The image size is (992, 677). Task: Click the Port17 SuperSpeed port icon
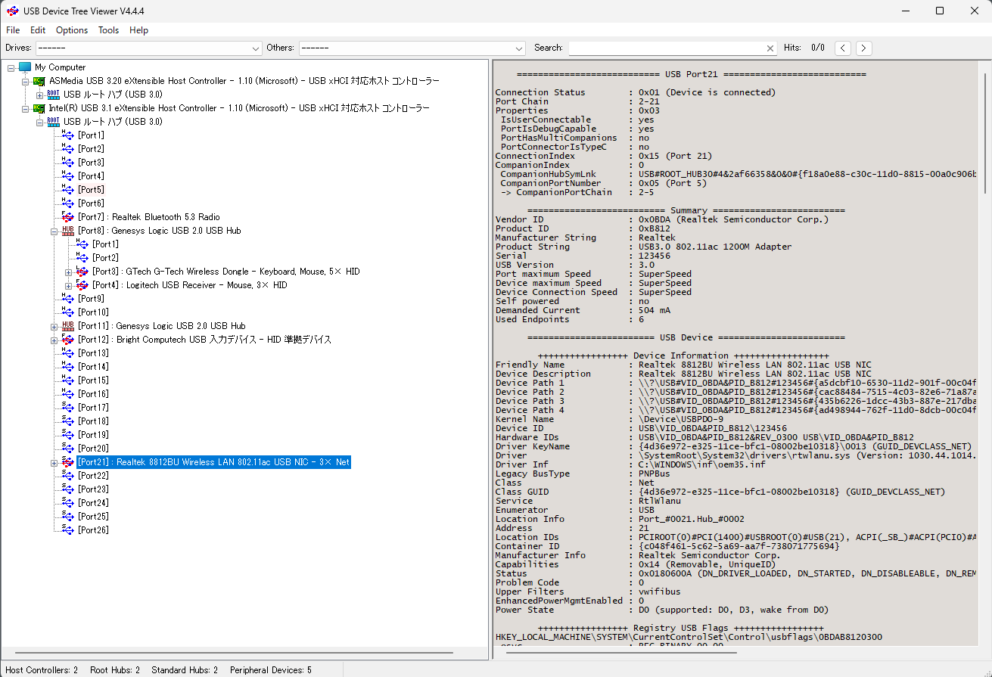(68, 408)
